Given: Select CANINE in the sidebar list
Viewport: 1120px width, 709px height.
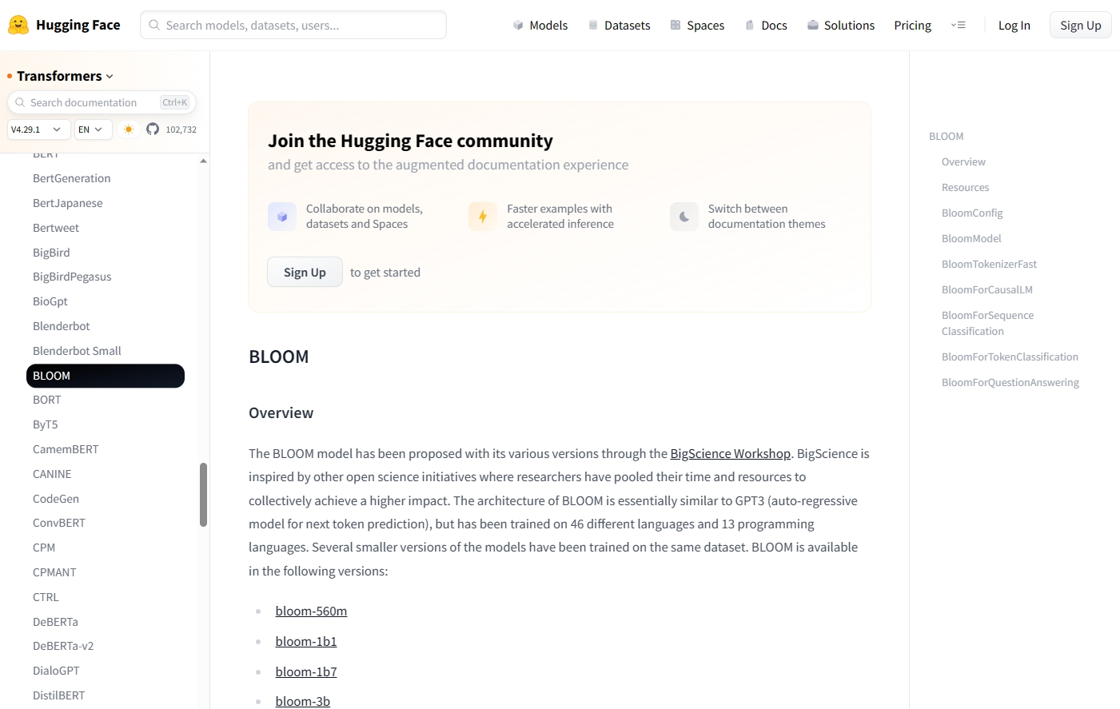Looking at the screenshot, I should pyautogui.click(x=52, y=474).
